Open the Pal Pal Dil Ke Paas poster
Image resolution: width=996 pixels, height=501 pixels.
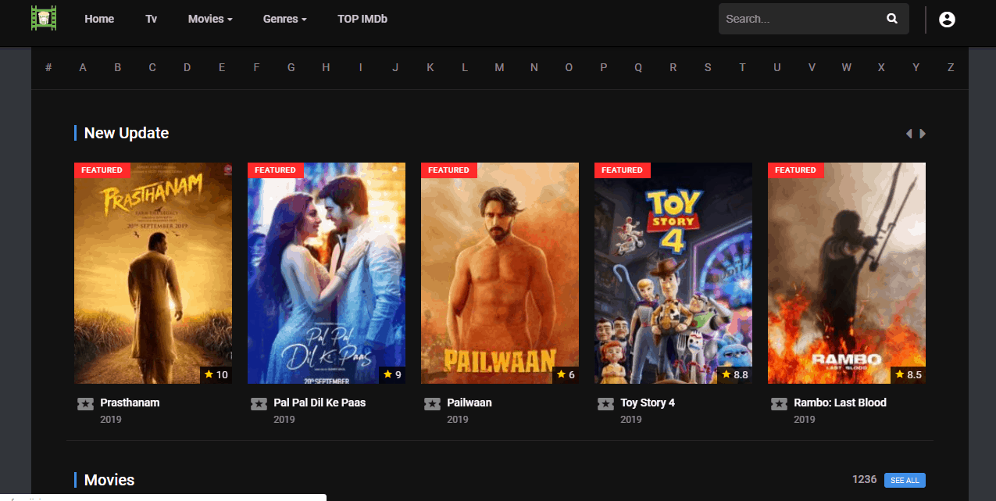tap(327, 273)
